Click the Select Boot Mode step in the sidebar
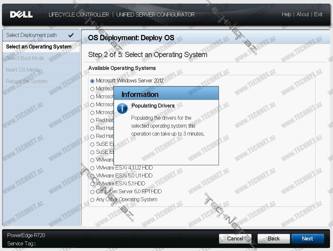The image size is (333, 251). click(25, 58)
